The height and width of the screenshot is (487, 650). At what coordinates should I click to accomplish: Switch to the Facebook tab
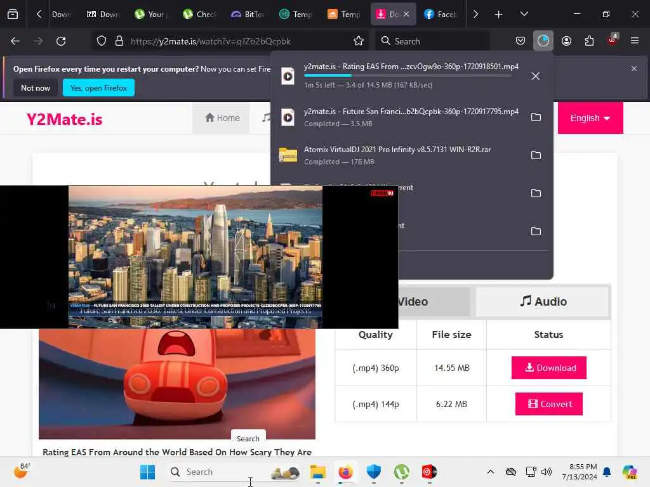(x=440, y=15)
